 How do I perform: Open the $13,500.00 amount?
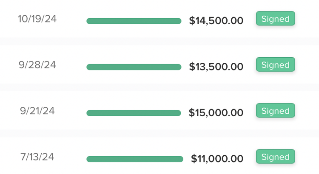point(216,67)
